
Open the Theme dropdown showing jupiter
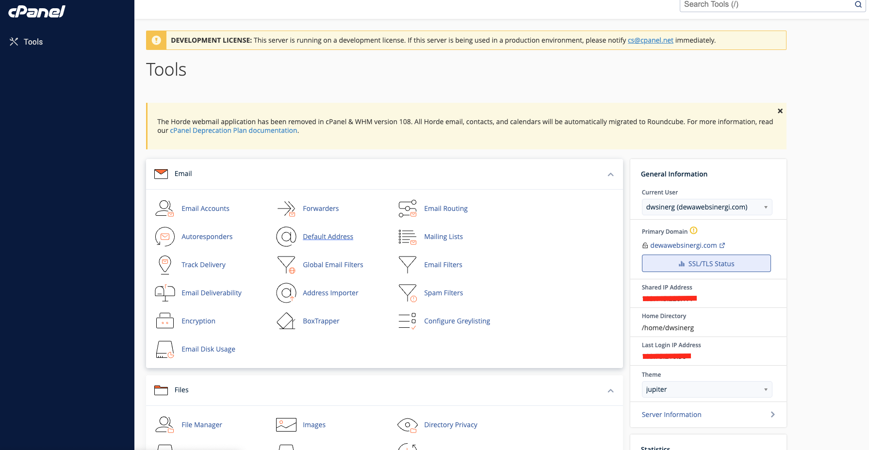point(707,389)
